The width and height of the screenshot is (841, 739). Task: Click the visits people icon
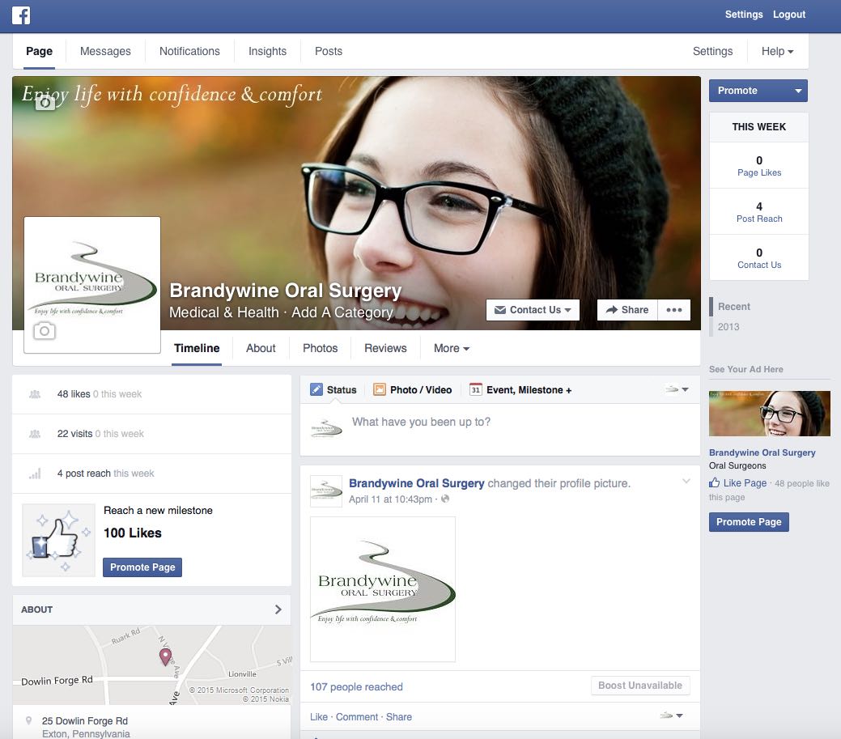point(35,434)
